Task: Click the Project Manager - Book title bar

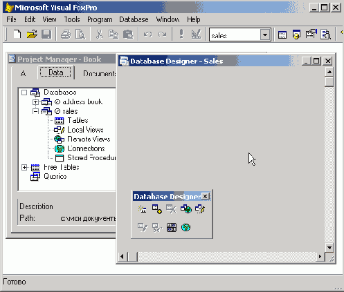Action: [x=62, y=59]
